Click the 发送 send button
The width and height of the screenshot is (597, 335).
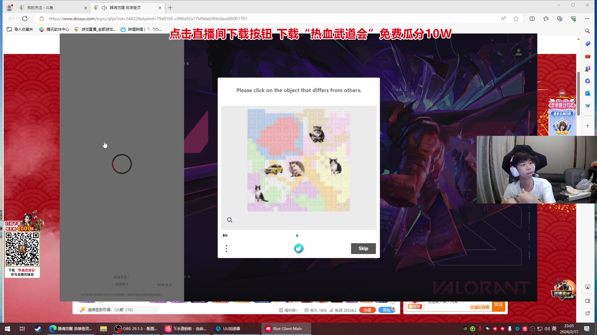tap(498, 305)
